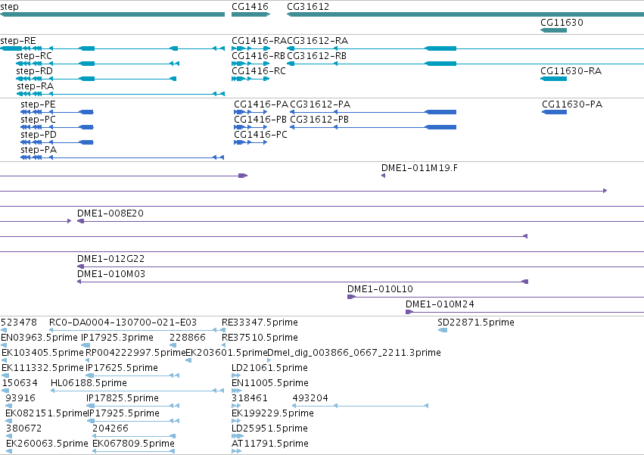Screen dimensions: 644x455
Task: Select the EN11005.5prime EST label
Action: point(270,384)
